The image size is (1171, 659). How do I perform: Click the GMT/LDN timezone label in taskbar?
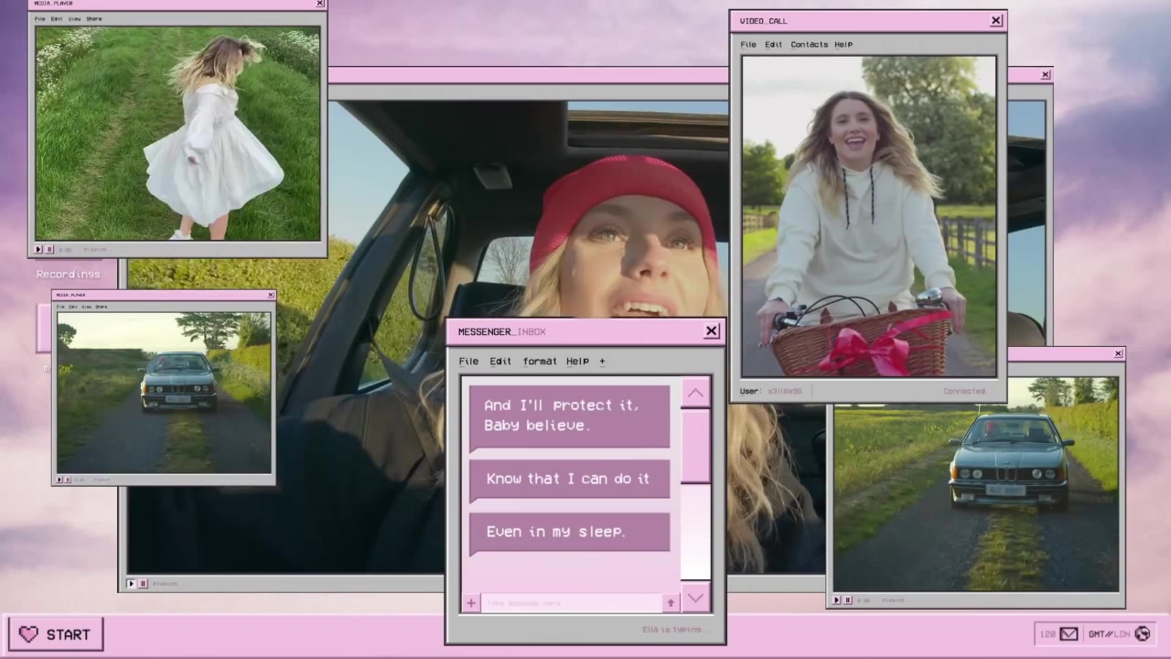point(1108,633)
